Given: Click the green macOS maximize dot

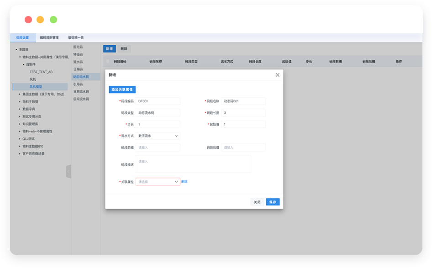Looking at the screenshot, I should (x=53, y=20).
